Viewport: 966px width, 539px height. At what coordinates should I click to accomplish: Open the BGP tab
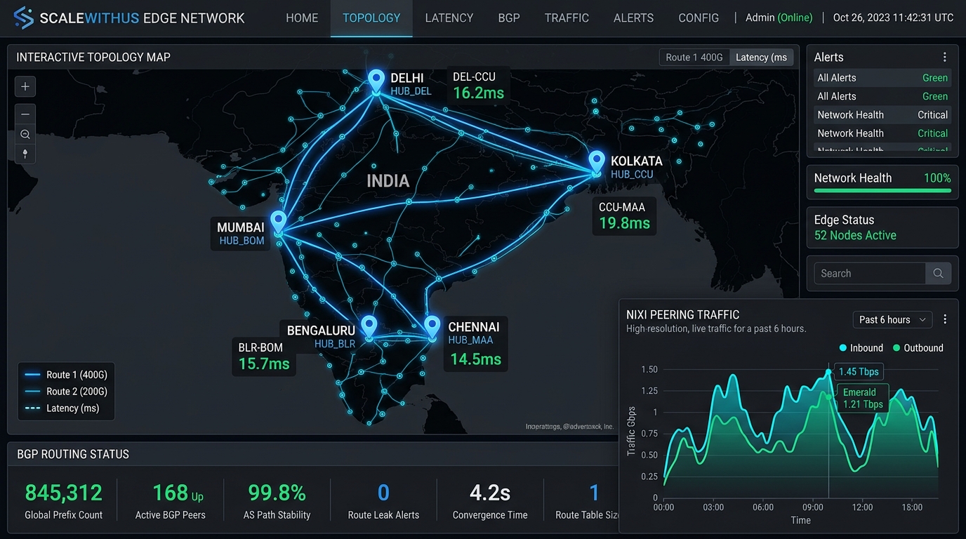(x=509, y=18)
